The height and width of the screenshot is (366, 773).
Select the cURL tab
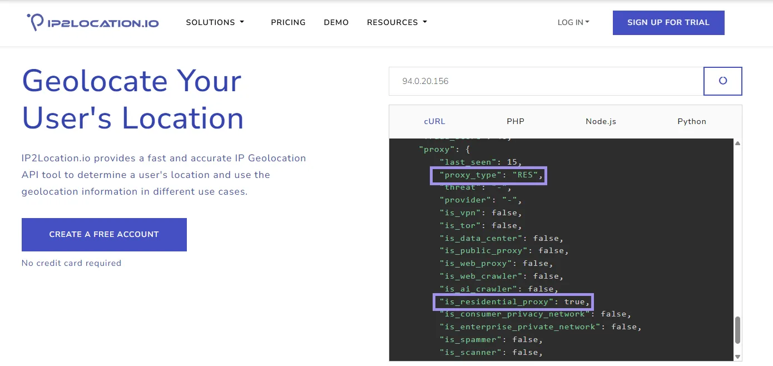click(434, 121)
